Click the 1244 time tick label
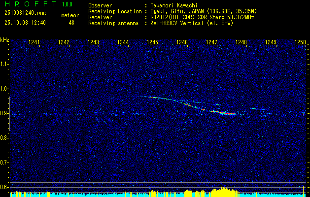This screenshot has height=197, width=310. (x=123, y=42)
